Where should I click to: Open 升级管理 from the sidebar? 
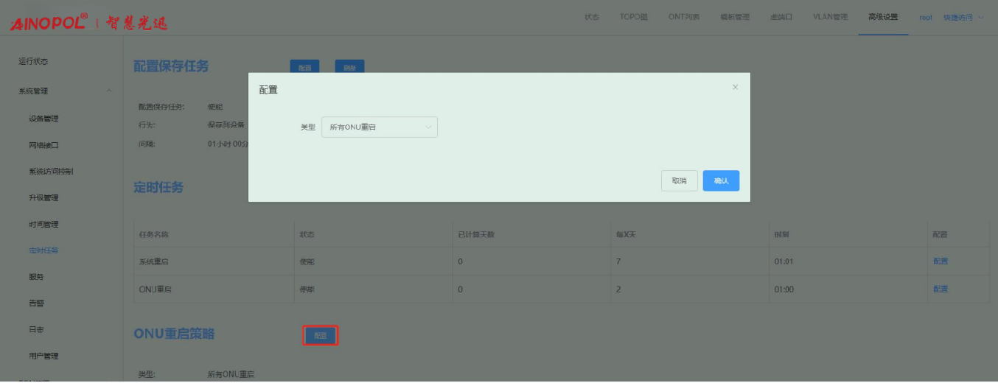[43, 198]
